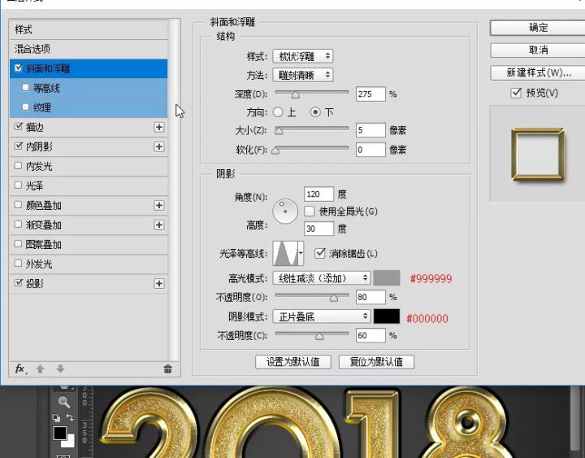Uncheck the 斜面和浮雕 checkbox

18,68
